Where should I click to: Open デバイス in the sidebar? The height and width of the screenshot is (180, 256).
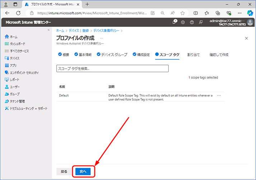[x=12, y=58]
